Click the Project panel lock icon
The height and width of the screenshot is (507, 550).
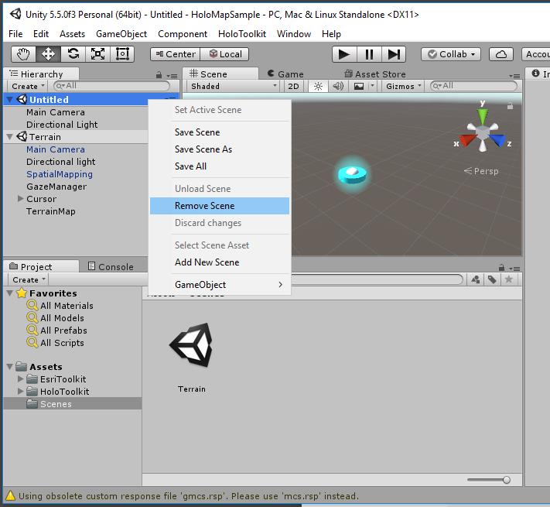501,268
